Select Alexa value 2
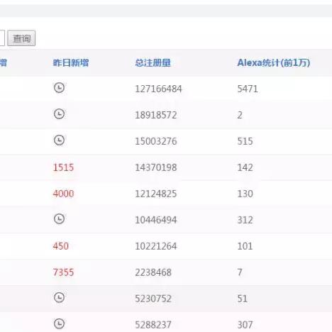332x332 pixels. [x=240, y=116]
